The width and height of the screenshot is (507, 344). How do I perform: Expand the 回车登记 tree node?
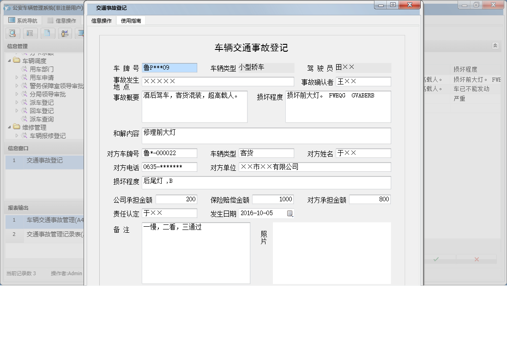pyautogui.click(x=17, y=110)
